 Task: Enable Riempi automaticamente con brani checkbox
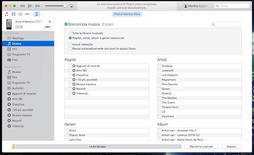[x=70, y=48]
